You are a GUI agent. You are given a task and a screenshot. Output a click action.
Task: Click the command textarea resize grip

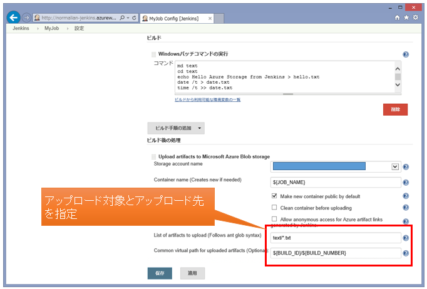[288, 94]
